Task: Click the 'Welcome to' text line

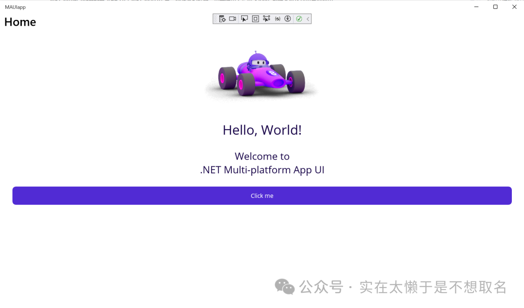Action: click(x=262, y=156)
